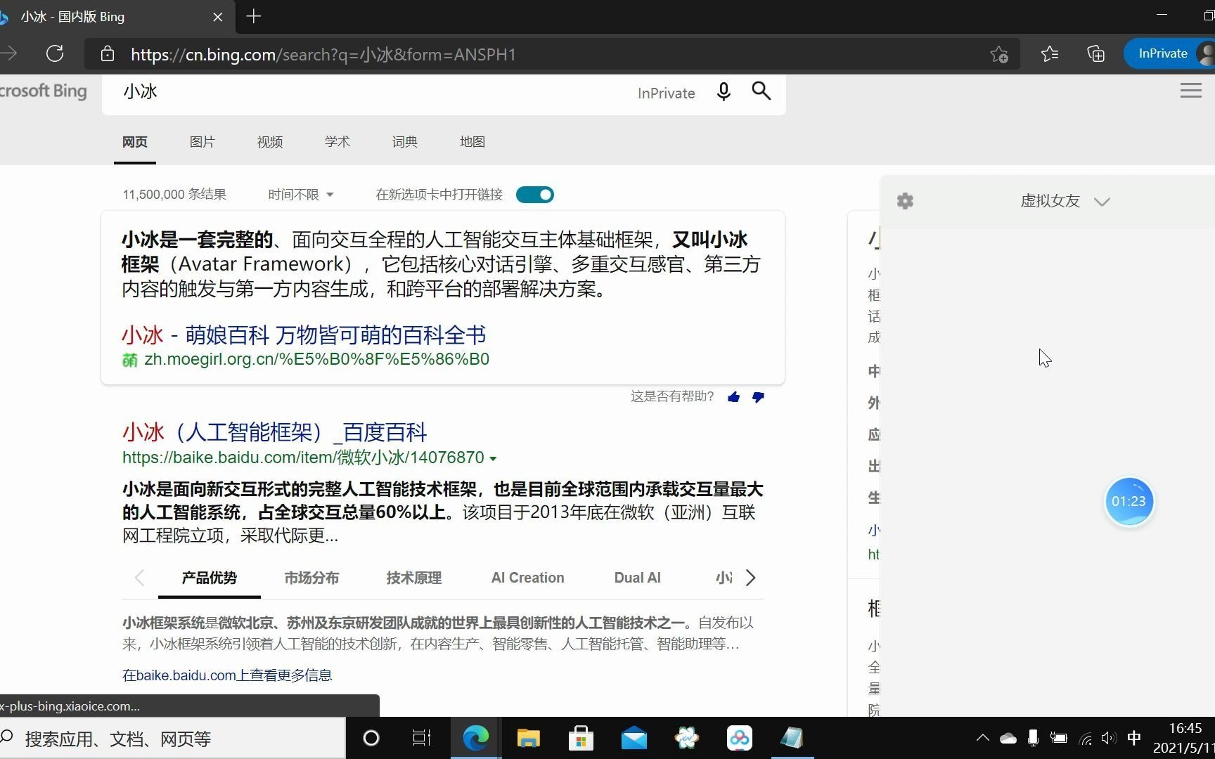The width and height of the screenshot is (1215, 759).
Task: Click the magnifier search icon
Action: pos(761,91)
